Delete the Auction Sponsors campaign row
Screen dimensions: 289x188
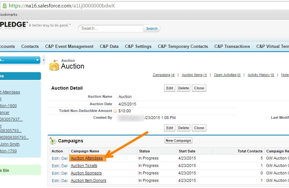[x=64, y=173]
